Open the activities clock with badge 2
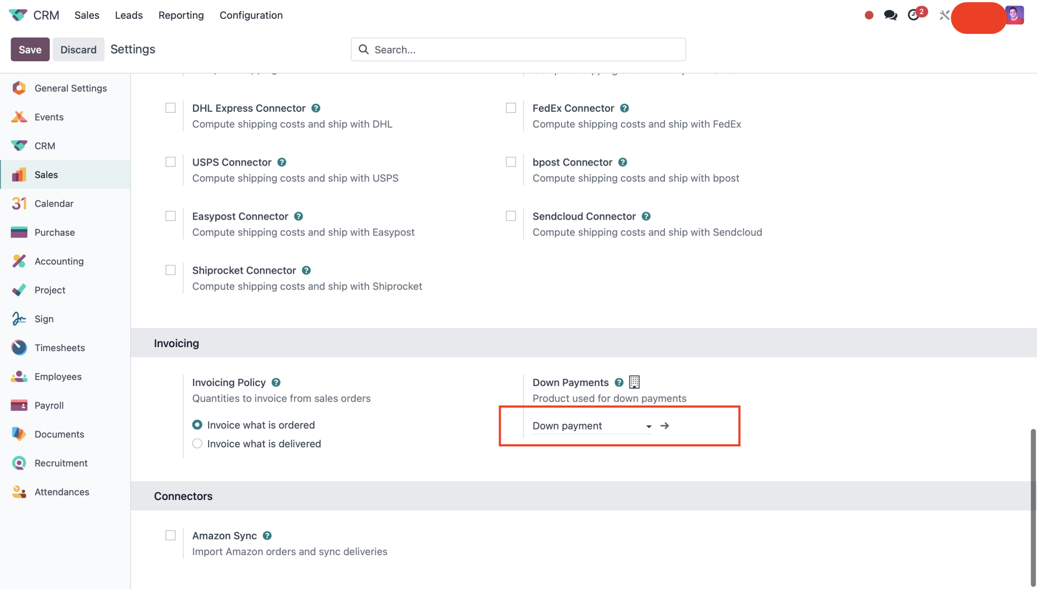The image size is (1037, 589). click(914, 15)
